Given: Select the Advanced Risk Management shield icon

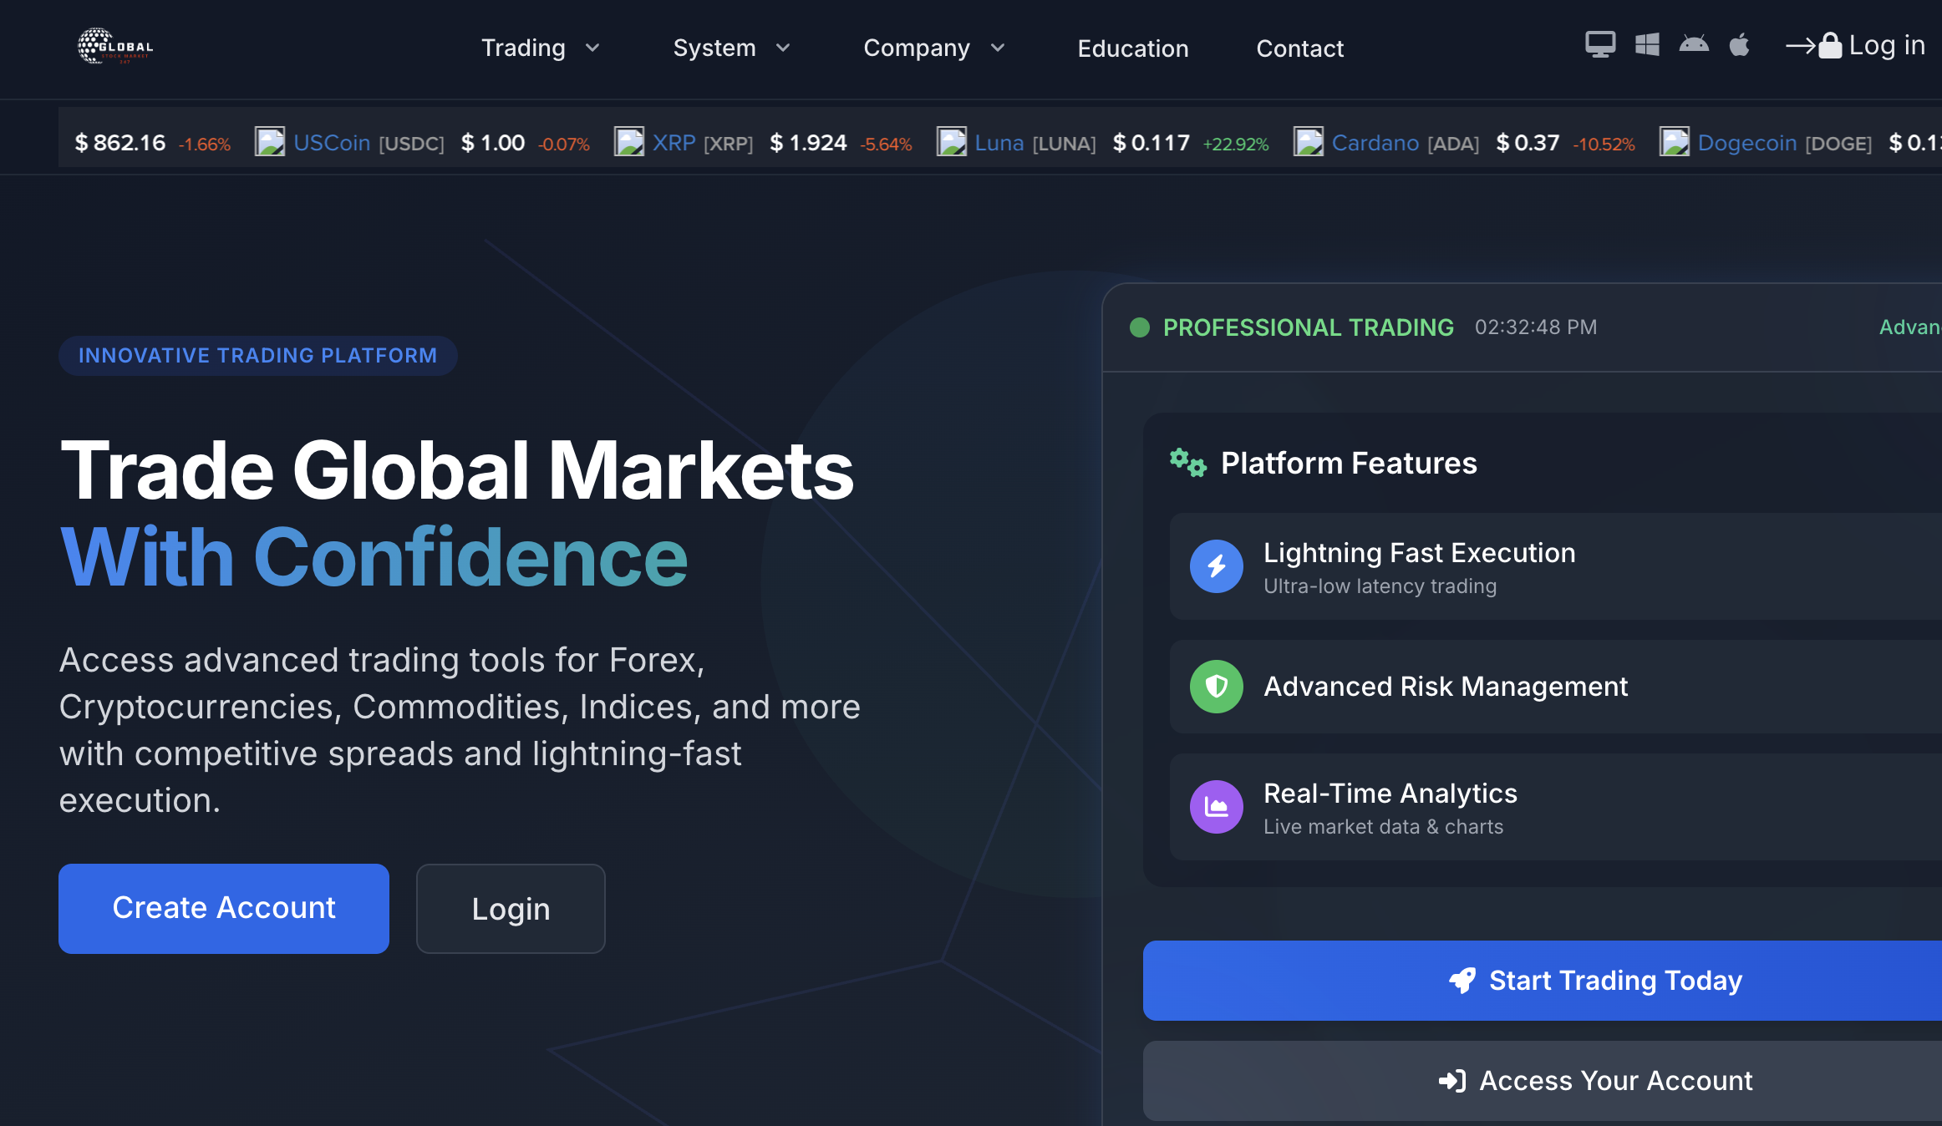Looking at the screenshot, I should [1216, 687].
